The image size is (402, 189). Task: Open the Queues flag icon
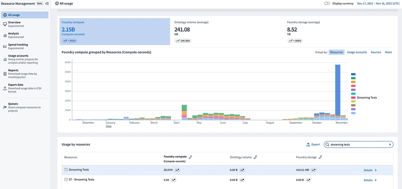(5, 107)
